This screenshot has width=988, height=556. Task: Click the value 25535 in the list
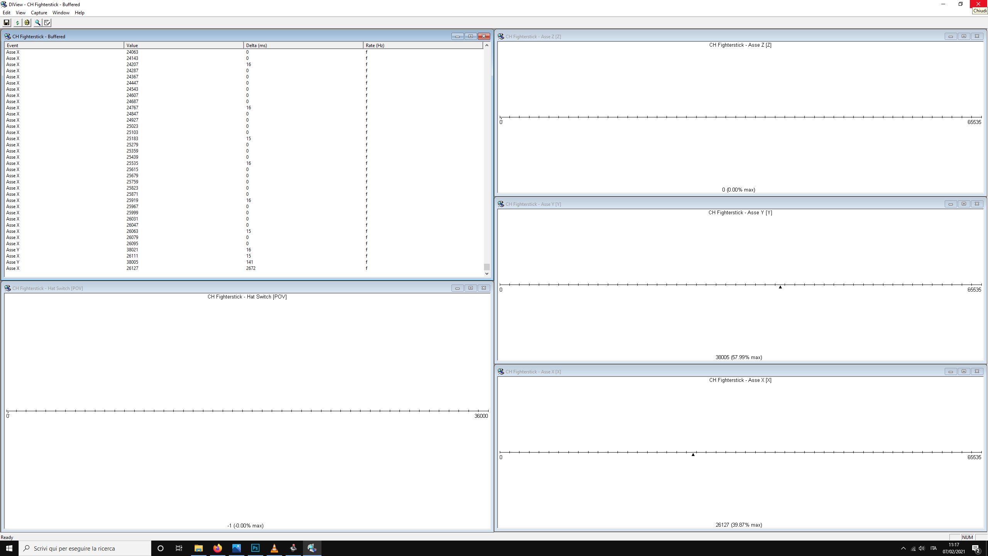(132, 163)
